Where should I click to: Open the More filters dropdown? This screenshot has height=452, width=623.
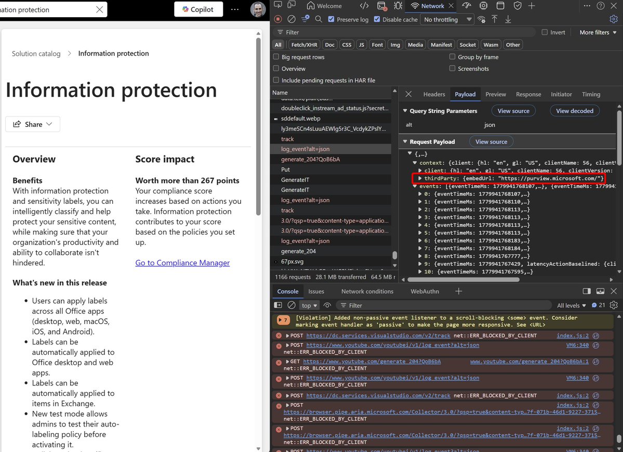598,32
